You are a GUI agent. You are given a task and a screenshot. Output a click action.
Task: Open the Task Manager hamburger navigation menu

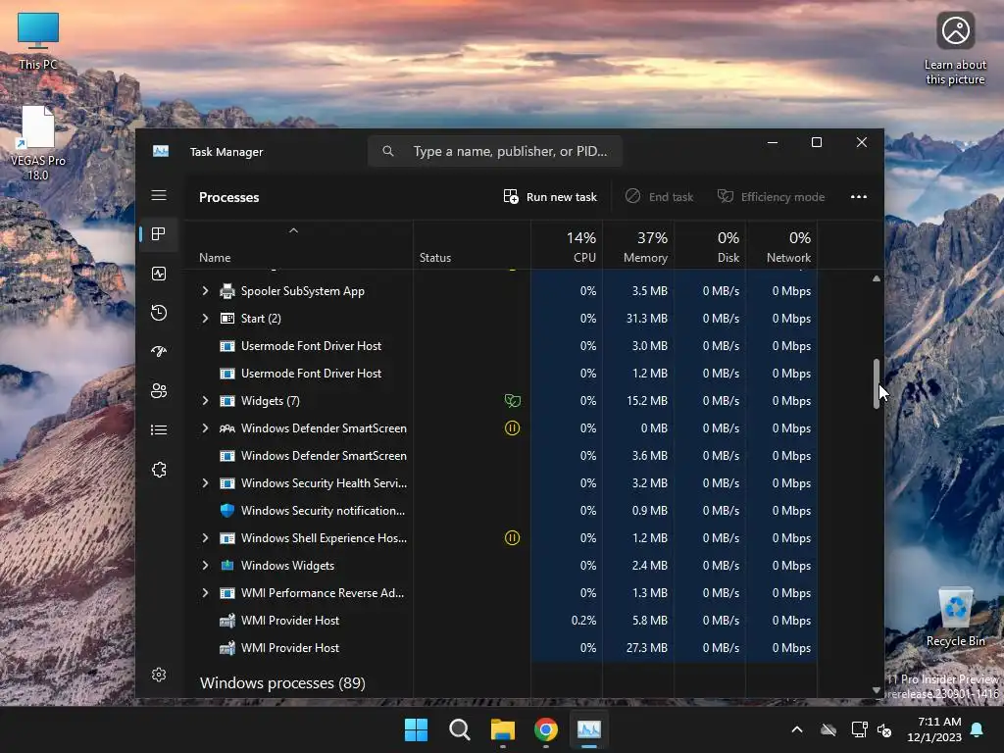[x=159, y=195]
